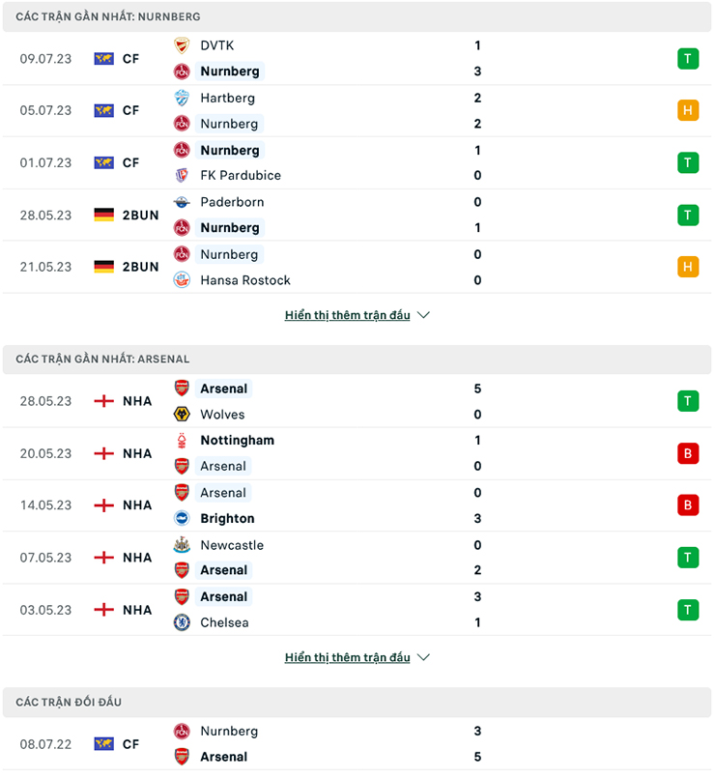Click the Brighton club crest
The image size is (715, 778).
pos(184,518)
